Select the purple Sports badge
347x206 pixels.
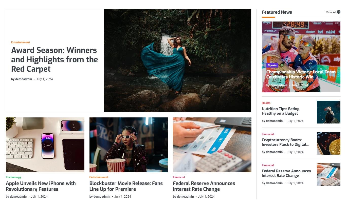[272, 65]
